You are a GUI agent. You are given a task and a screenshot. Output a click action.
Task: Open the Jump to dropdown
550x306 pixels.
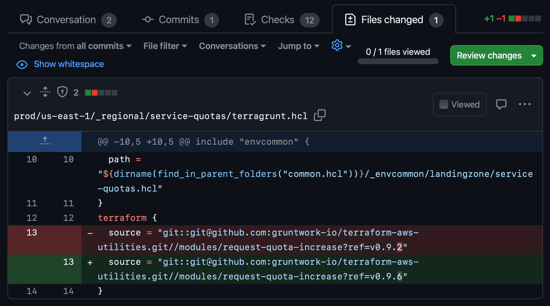pos(299,46)
